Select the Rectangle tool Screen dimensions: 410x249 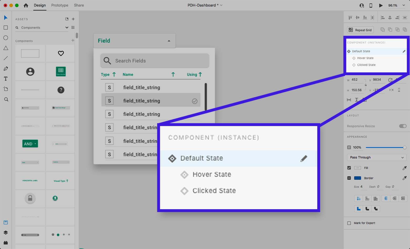click(x=6, y=28)
